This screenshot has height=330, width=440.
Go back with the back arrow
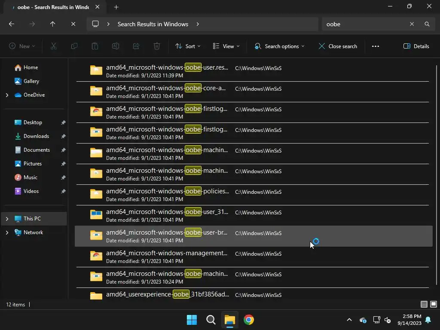12,24
